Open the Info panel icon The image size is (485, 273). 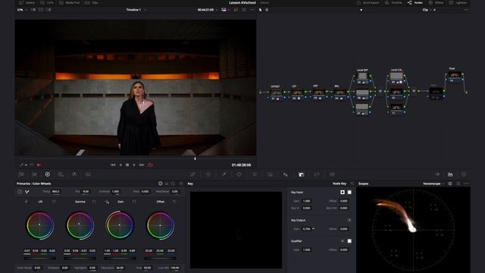tap(464, 174)
